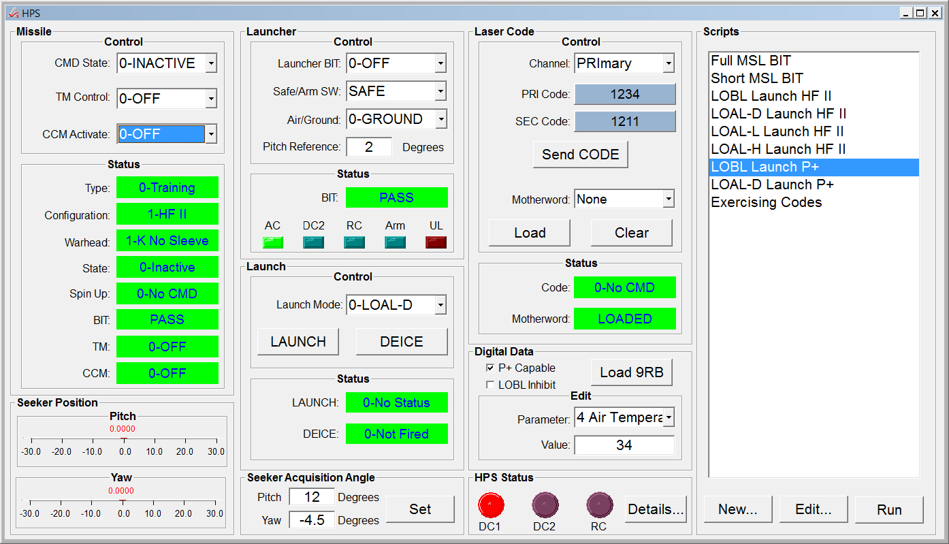Open the TM Control dropdown
Screen dimensions: 949x544
(211, 99)
